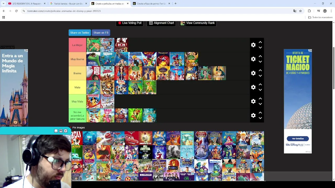Expand the tab search dropdown
Screen dimensions: 335x188
pos(3,4)
